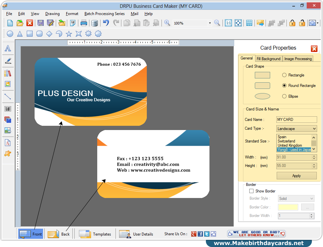Click the feedback 'We are good or bad' banner
323x247 pixels.
[256, 234]
